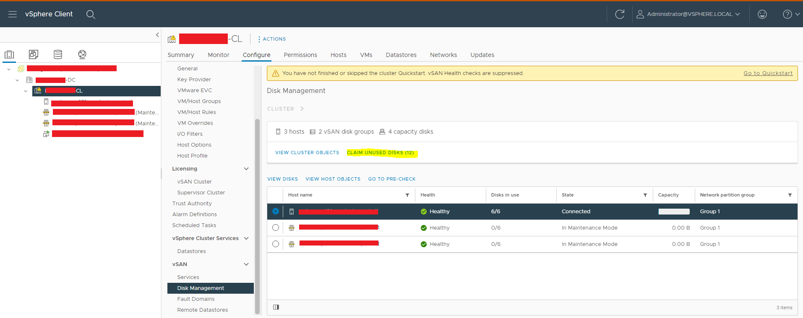Open the hamburger navigation menu
The height and width of the screenshot is (318, 803).
pos(13,14)
